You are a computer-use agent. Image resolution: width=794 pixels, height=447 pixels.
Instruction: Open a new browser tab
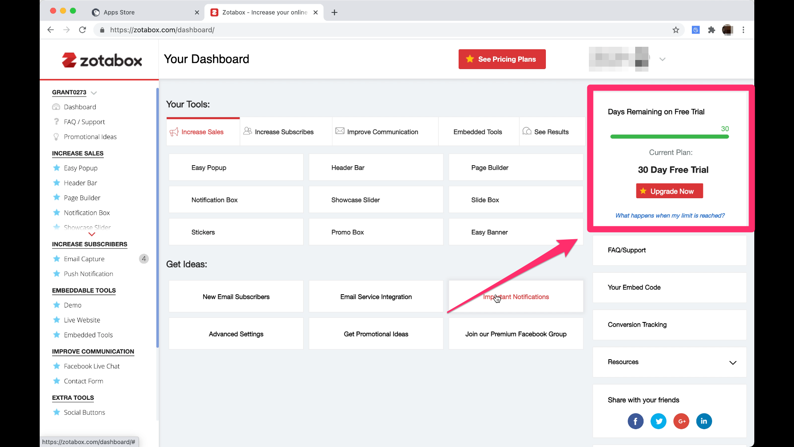335,12
